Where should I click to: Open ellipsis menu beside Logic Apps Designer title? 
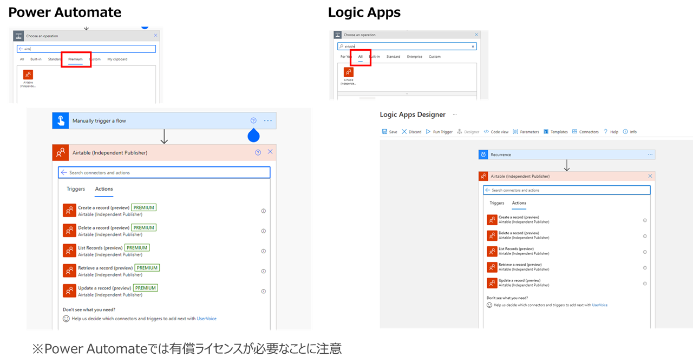point(455,114)
